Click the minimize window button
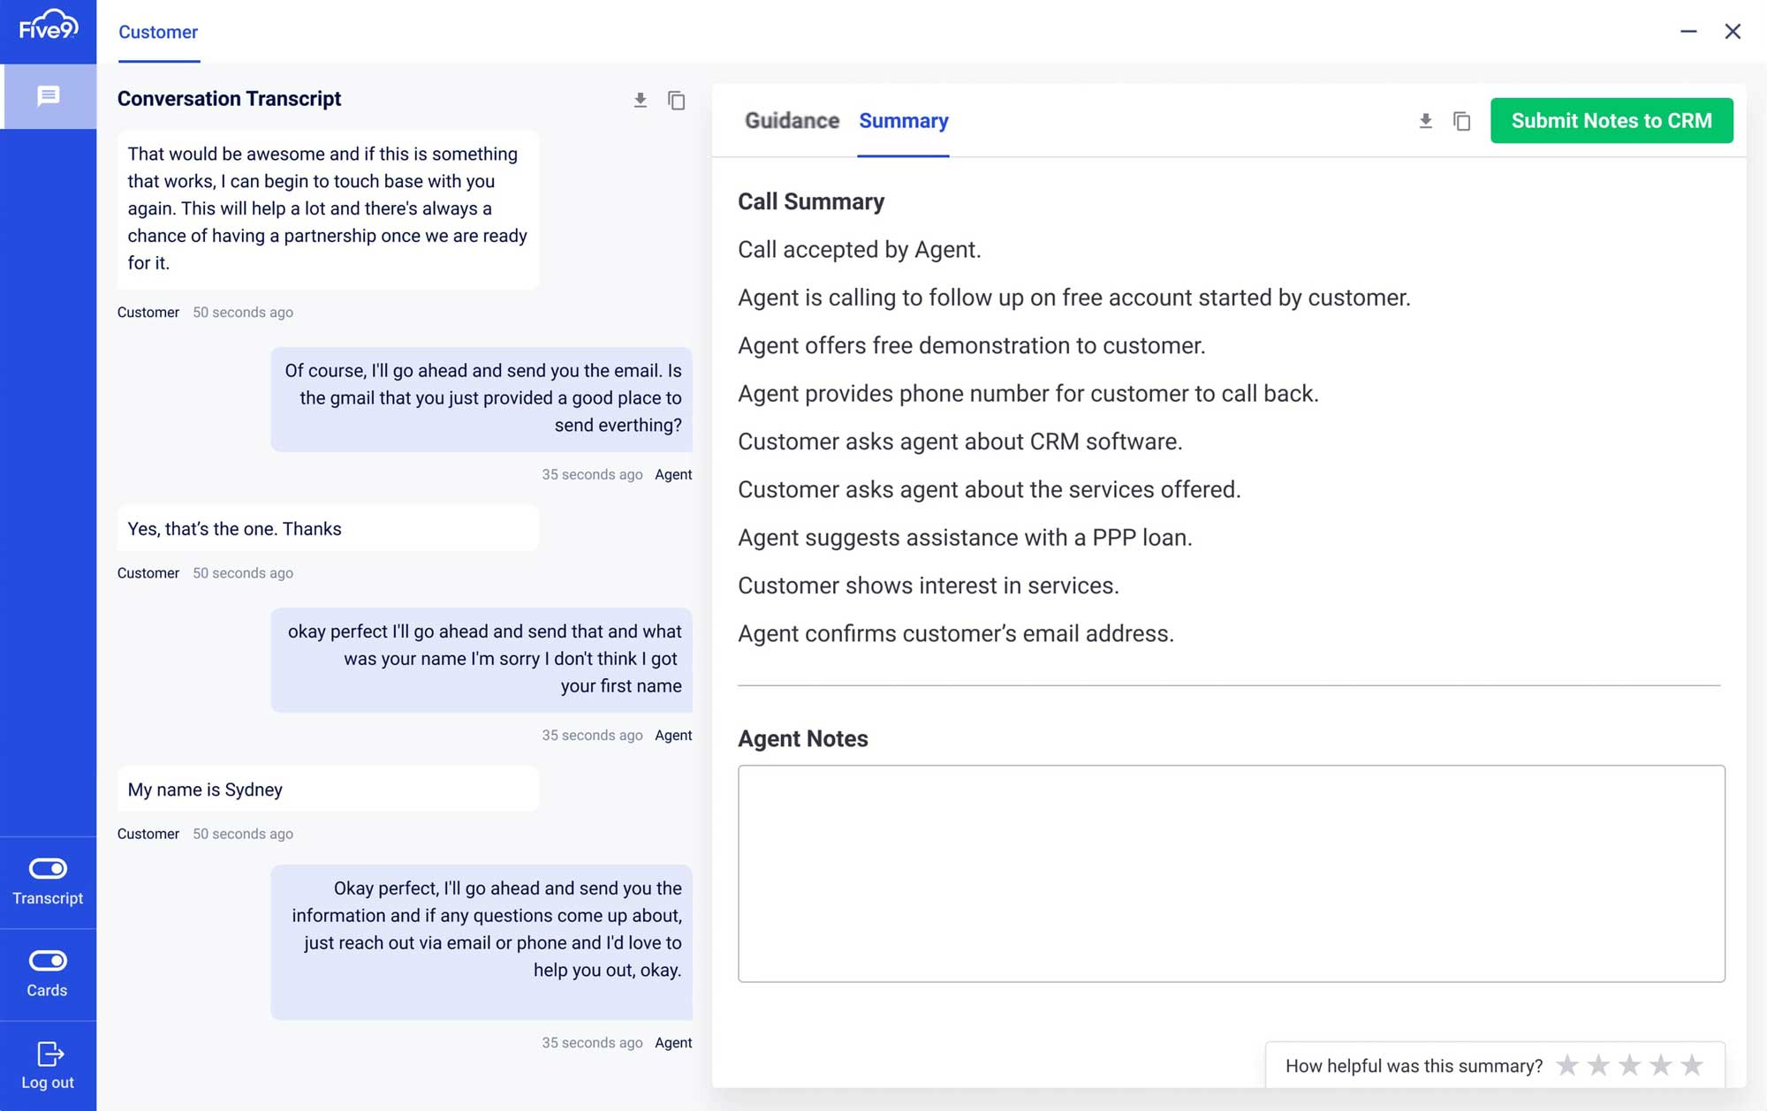This screenshot has width=1767, height=1111. 1689,31
